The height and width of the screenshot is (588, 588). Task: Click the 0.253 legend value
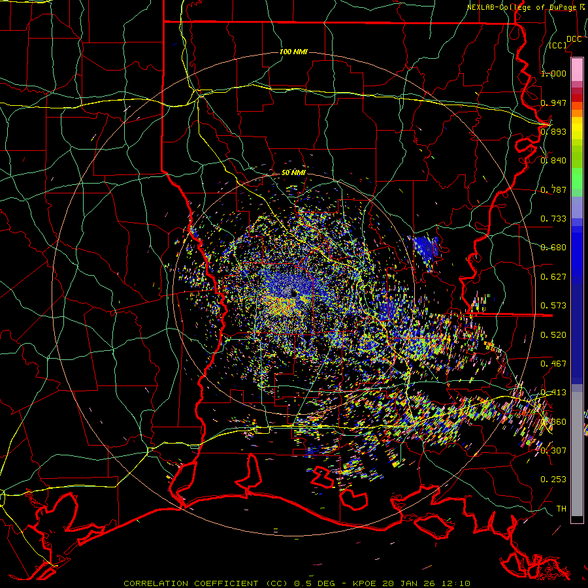[553, 480]
